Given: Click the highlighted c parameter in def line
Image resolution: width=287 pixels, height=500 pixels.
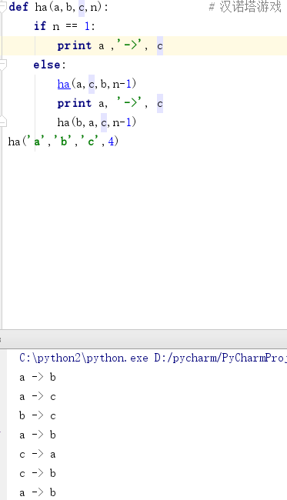Looking at the screenshot, I should 82,7.
